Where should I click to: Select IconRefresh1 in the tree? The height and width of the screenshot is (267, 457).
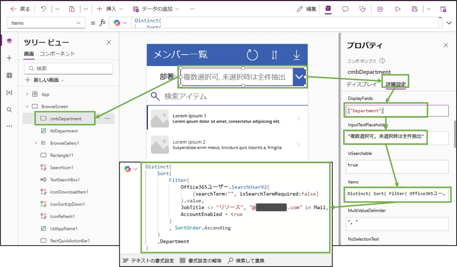[62, 216]
